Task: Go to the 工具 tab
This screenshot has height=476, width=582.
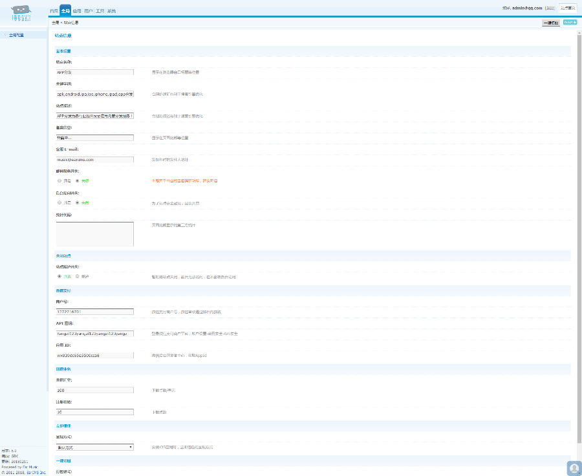Action: [x=100, y=11]
